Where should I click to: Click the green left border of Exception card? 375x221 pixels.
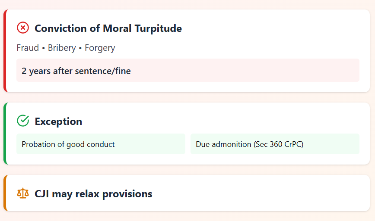click(5, 134)
